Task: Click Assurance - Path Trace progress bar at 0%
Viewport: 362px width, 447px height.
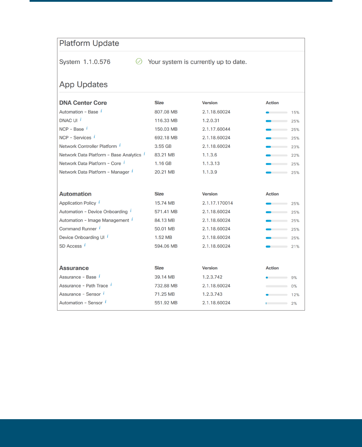Action: tap(277, 286)
